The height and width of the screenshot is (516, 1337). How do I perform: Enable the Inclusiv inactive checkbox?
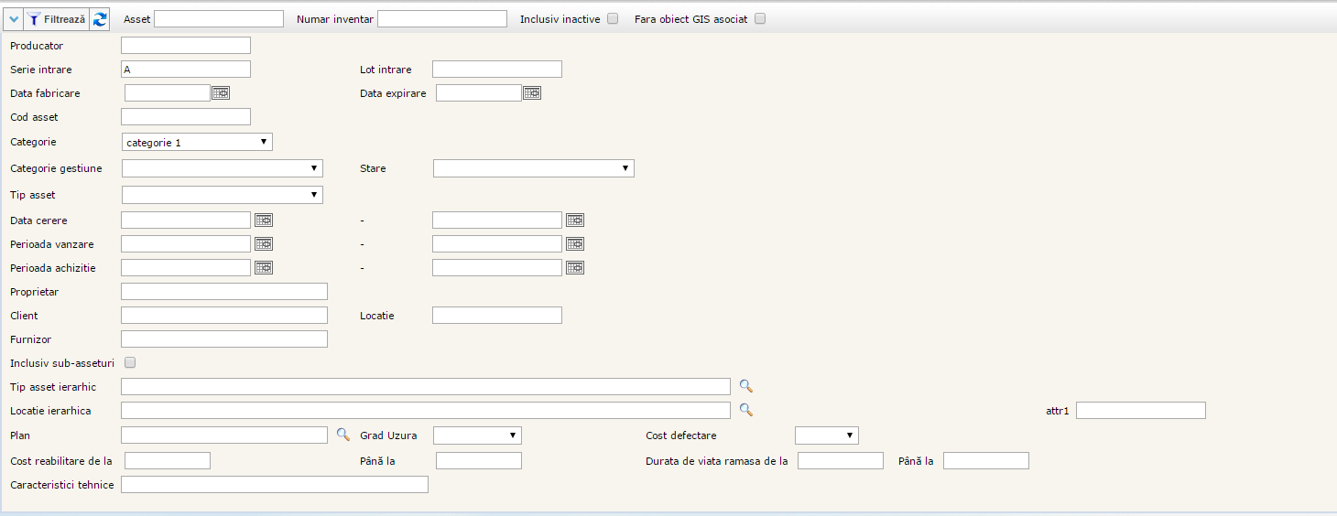coord(613,18)
